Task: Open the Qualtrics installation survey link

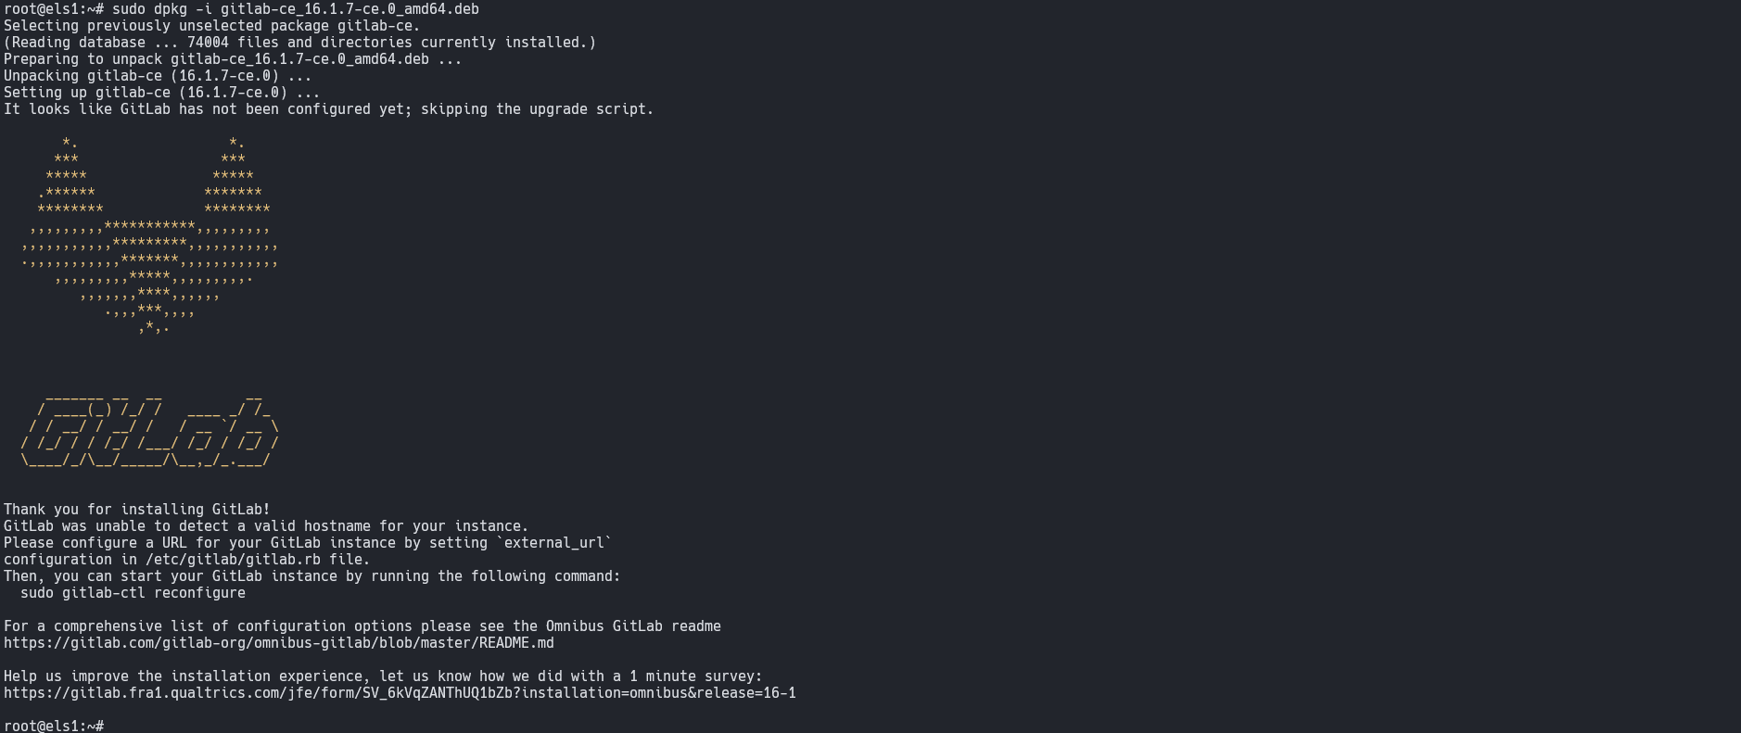Action: pyautogui.click(x=400, y=693)
